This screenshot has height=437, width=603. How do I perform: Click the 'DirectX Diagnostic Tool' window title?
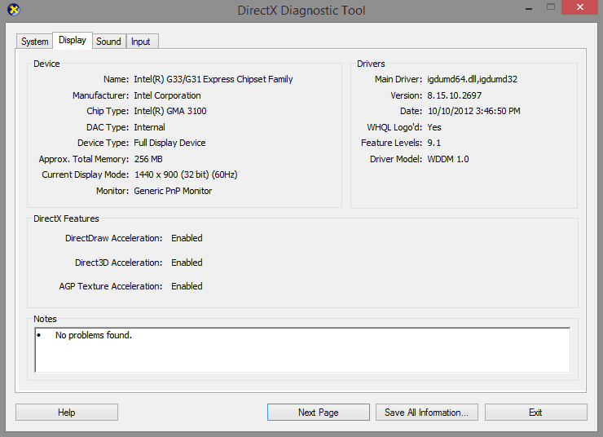301,11
